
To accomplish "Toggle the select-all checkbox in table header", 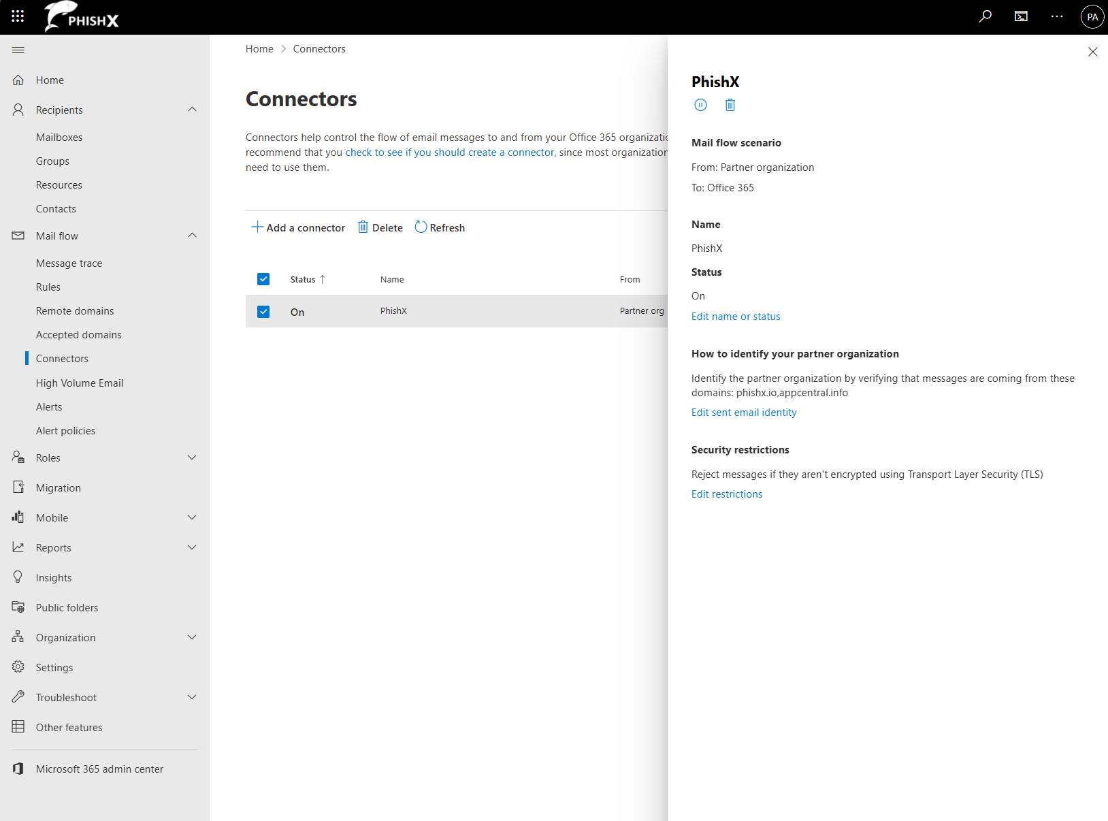I will (x=263, y=279).
